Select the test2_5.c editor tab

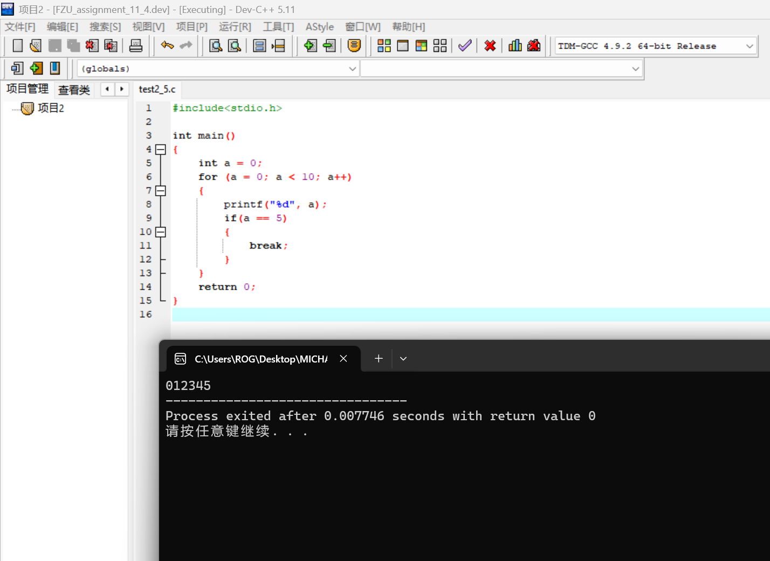coord(157,89)
